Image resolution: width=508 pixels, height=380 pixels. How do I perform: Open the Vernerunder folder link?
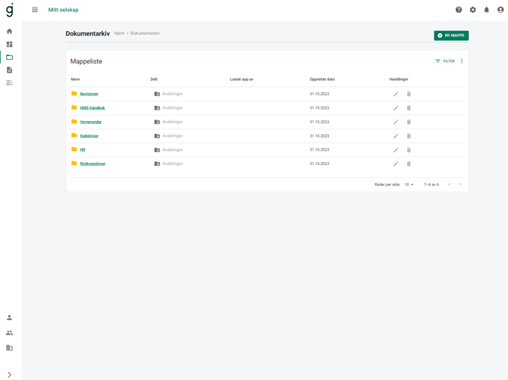click(x=90, y=122)
